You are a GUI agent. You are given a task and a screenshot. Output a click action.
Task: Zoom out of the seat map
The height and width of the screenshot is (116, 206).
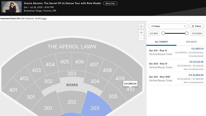(141, 38)
